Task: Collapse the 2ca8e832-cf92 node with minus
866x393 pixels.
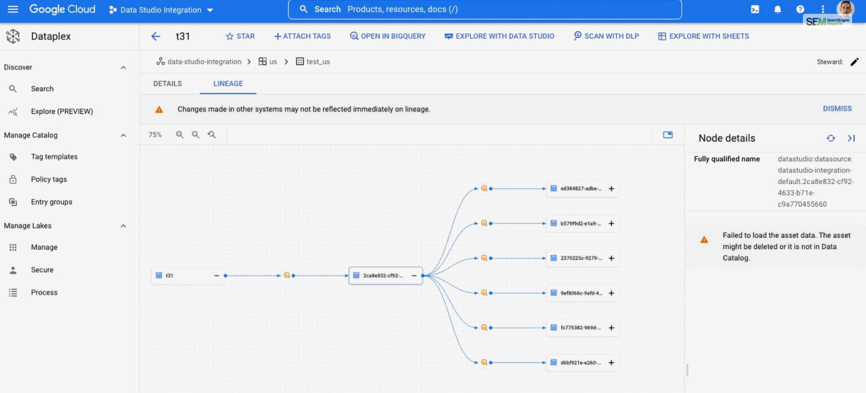Action: tap(414, 275)
